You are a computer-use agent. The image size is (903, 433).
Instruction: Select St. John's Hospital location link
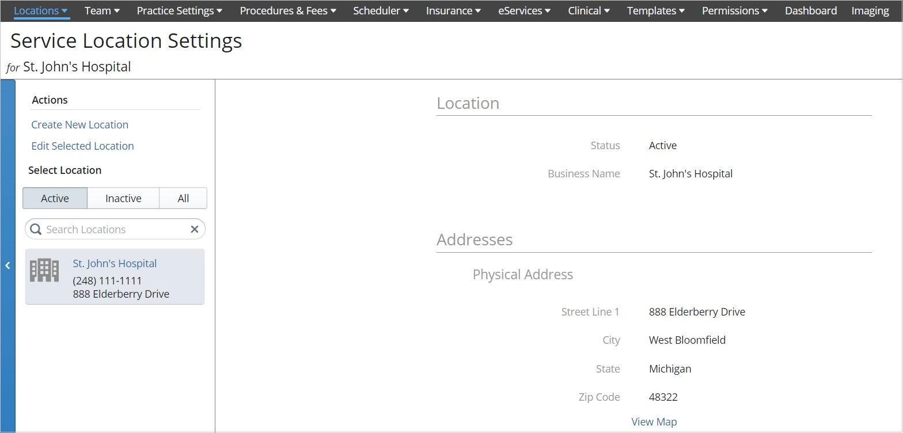(x=115, y=264)
